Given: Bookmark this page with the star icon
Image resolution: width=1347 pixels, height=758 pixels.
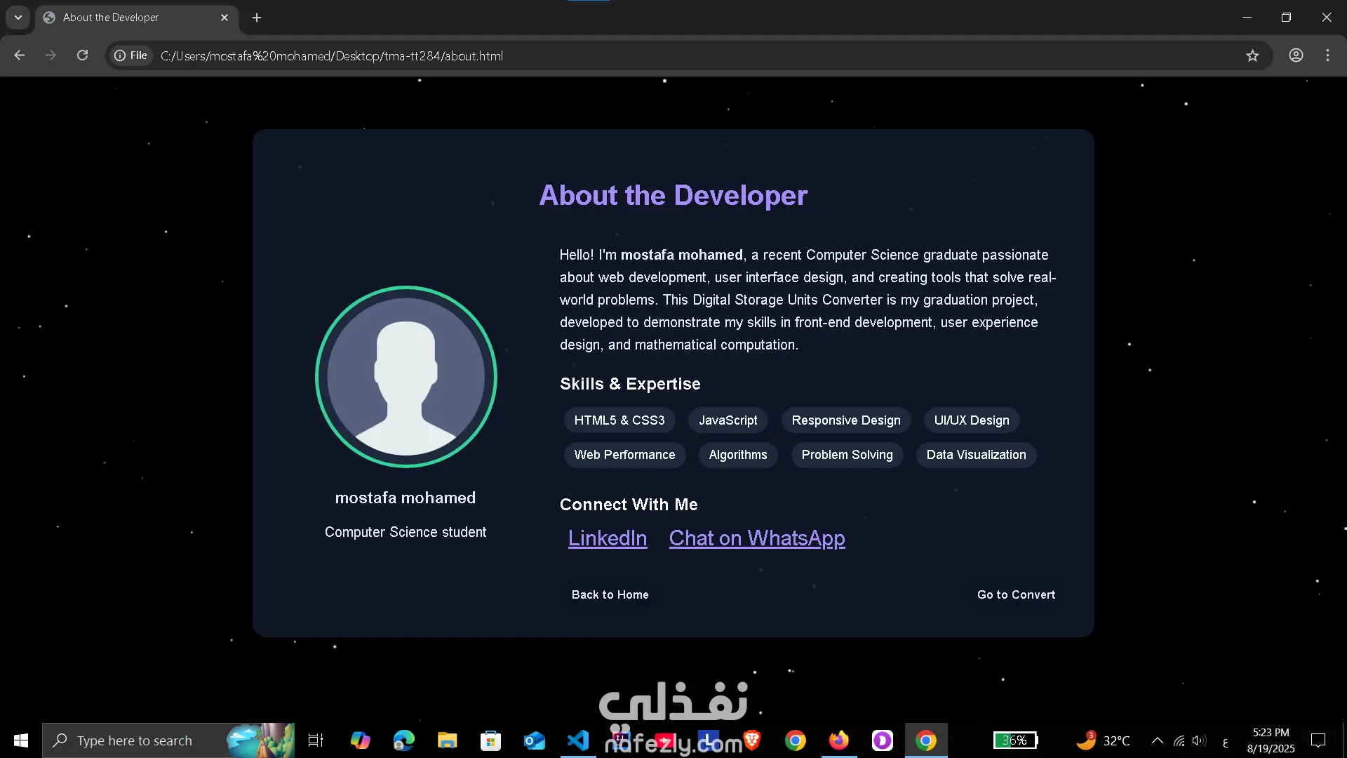Looking at the screenshot, I should 1252,55.
